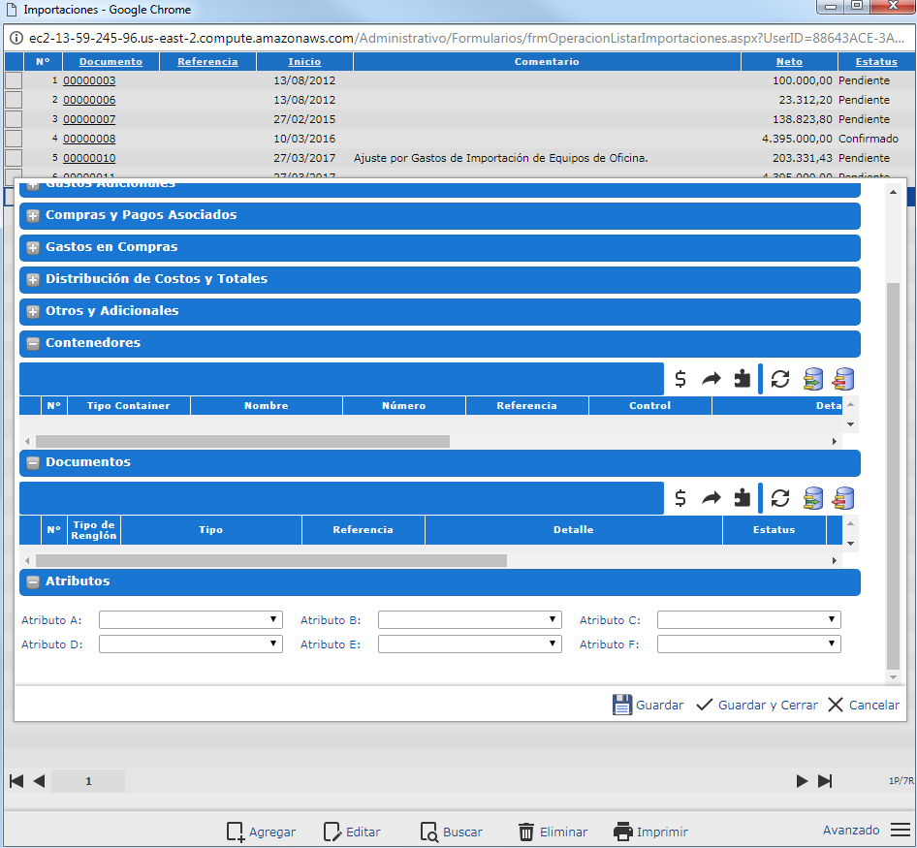Open document 00000008 link
This screenshot has height=848, width=917.
click(x=89, y=138)
